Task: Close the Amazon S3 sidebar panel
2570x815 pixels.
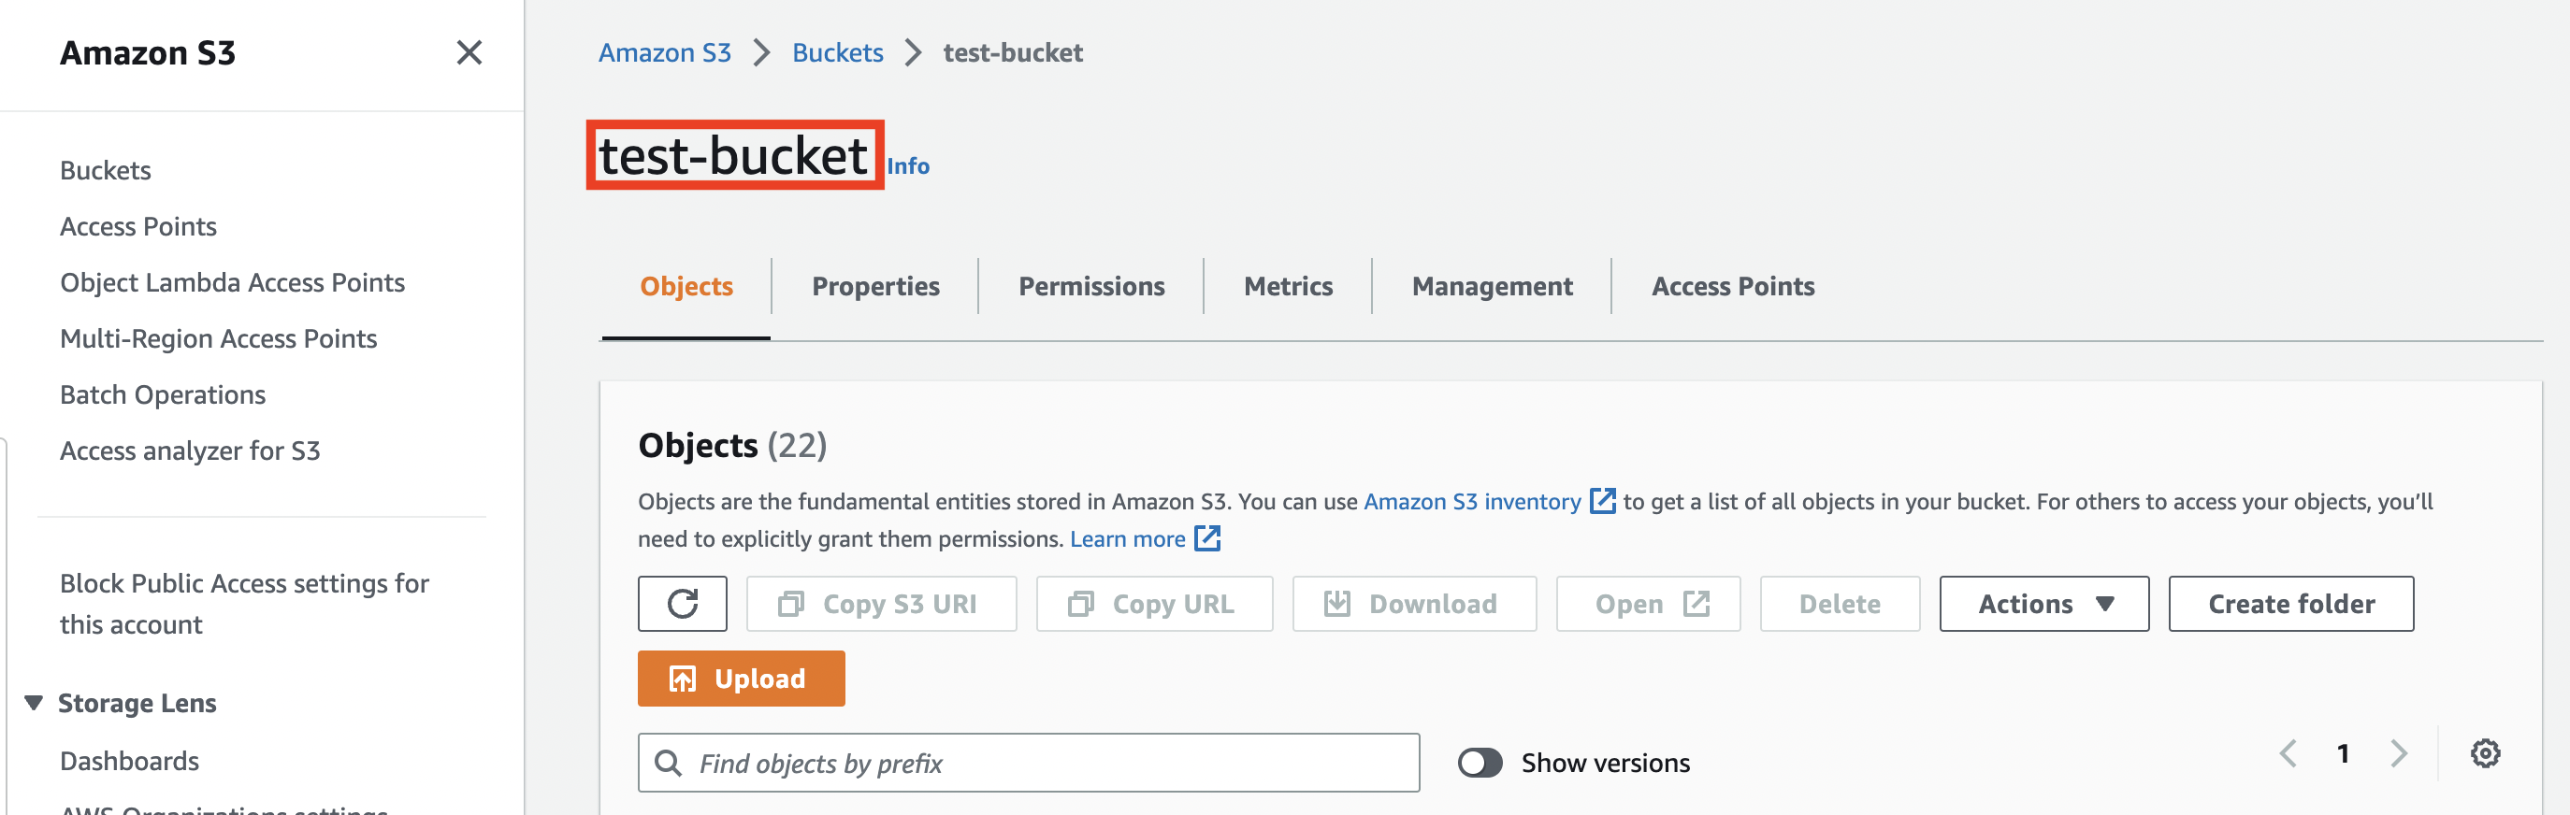Action: (x=469, y=53)
